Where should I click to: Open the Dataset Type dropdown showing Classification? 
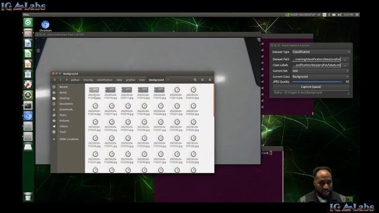321,52
